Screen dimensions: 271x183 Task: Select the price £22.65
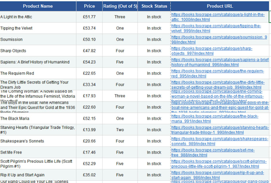[x=89, y=73]
